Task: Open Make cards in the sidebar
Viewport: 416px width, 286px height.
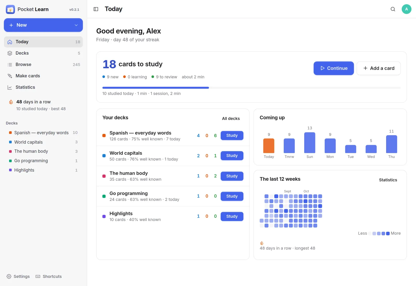Action: (43, 76)
